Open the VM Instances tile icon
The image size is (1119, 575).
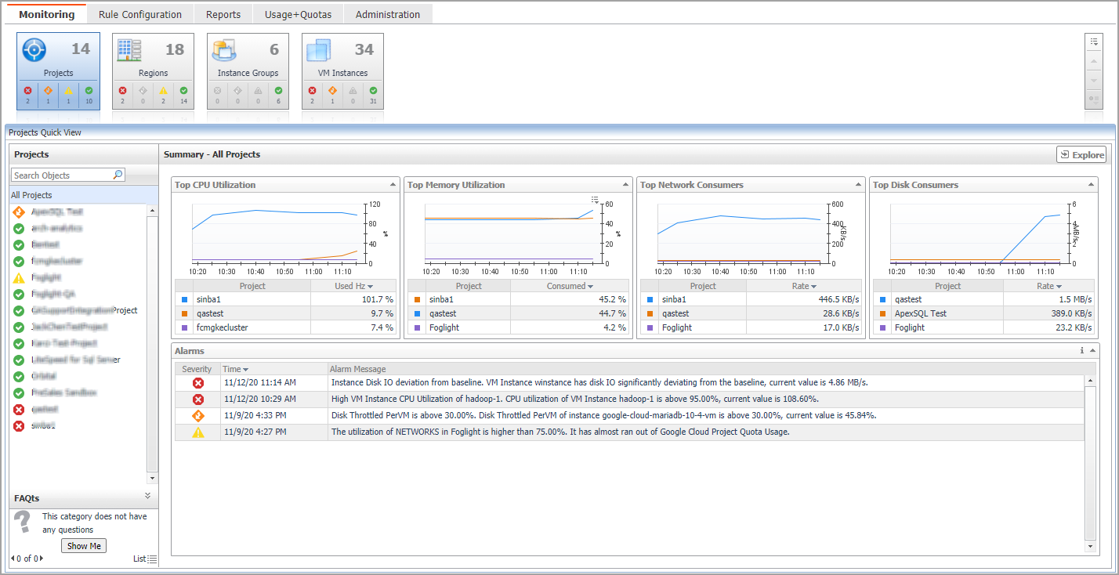click(x=319, y=51)
